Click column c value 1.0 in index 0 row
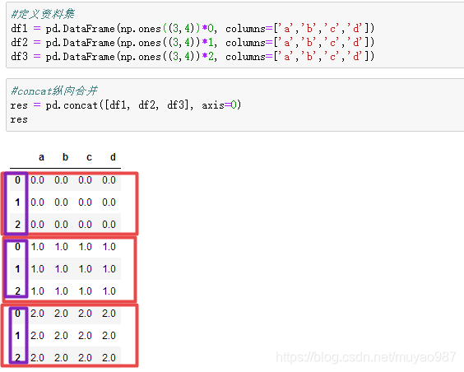 (x=86, y=247)
